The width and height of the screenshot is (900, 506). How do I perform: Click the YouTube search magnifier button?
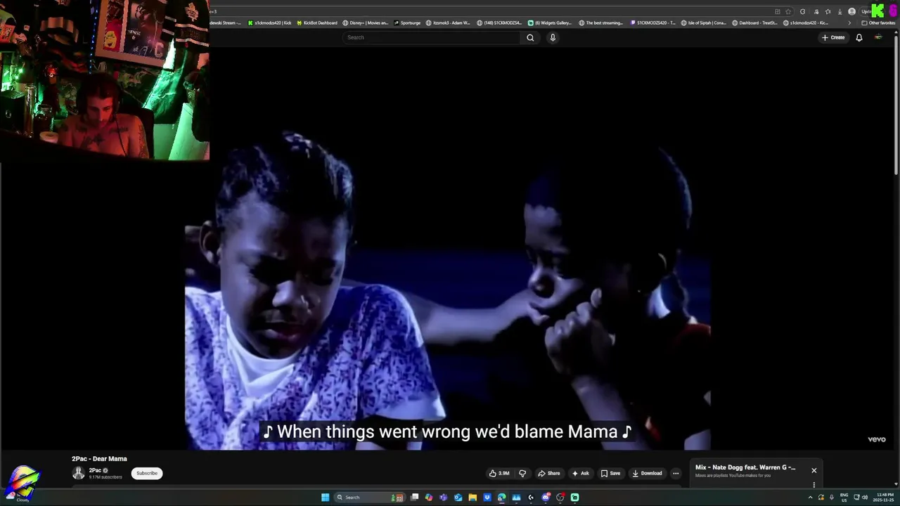point(530,37)
